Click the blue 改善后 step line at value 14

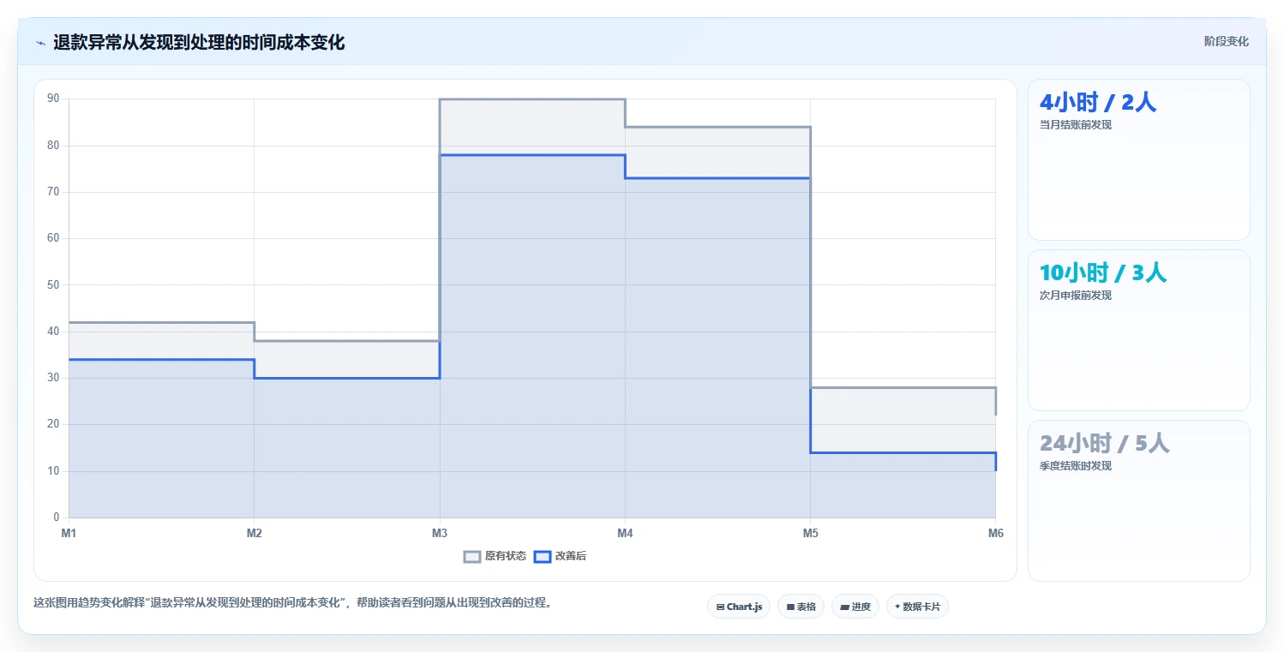click(x=903, y=452)
